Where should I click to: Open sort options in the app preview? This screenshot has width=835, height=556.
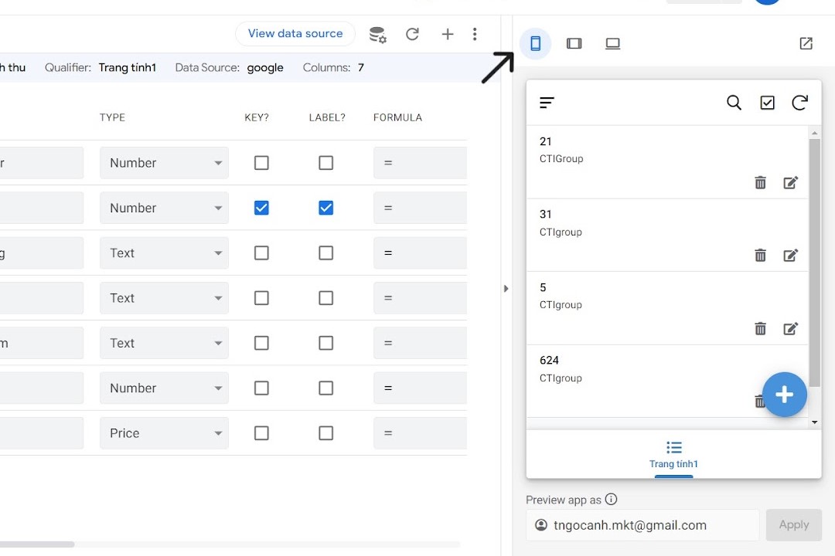point(547,102)
